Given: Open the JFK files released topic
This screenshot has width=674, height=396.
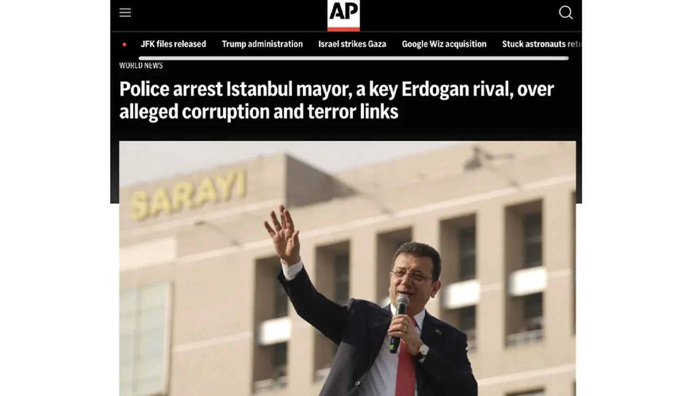Looking at the screenshot, I should point(173,44).
